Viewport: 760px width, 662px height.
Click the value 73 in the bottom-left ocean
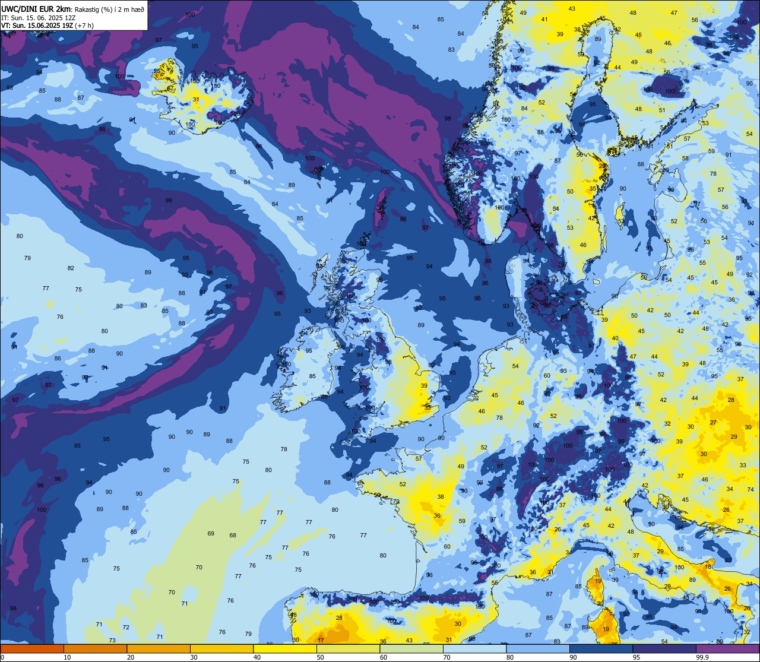[112, 640]
